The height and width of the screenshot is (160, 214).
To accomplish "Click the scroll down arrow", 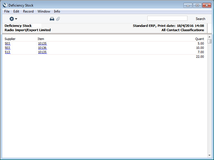I will pyautogui.click(x=210, y=156).
